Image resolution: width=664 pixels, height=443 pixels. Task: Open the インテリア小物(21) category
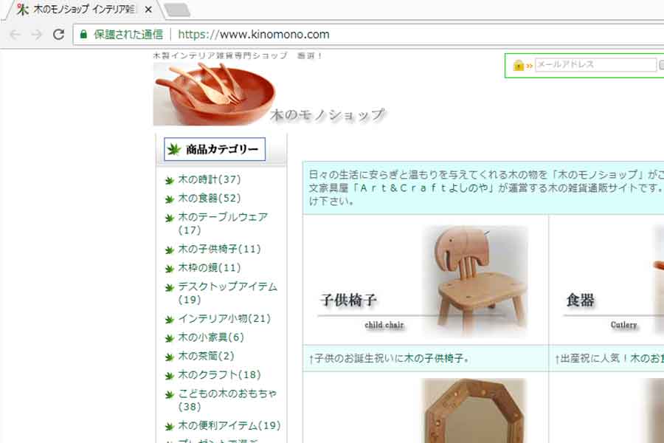(224, 318)
